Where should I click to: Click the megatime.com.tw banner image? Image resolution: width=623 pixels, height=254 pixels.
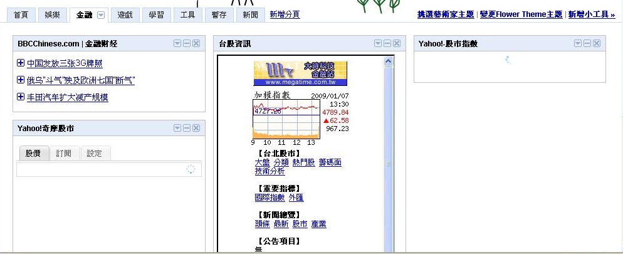[x=300, y=73]
